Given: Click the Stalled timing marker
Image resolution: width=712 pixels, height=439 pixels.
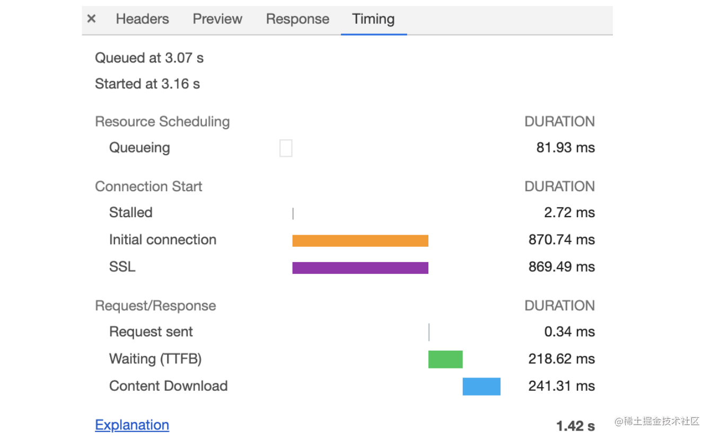Looking at the screenshot, I should 293,213.
